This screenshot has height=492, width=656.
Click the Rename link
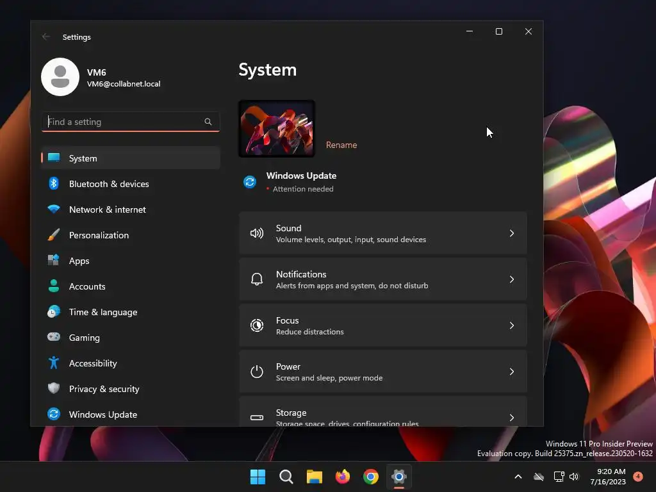(341, 145)
